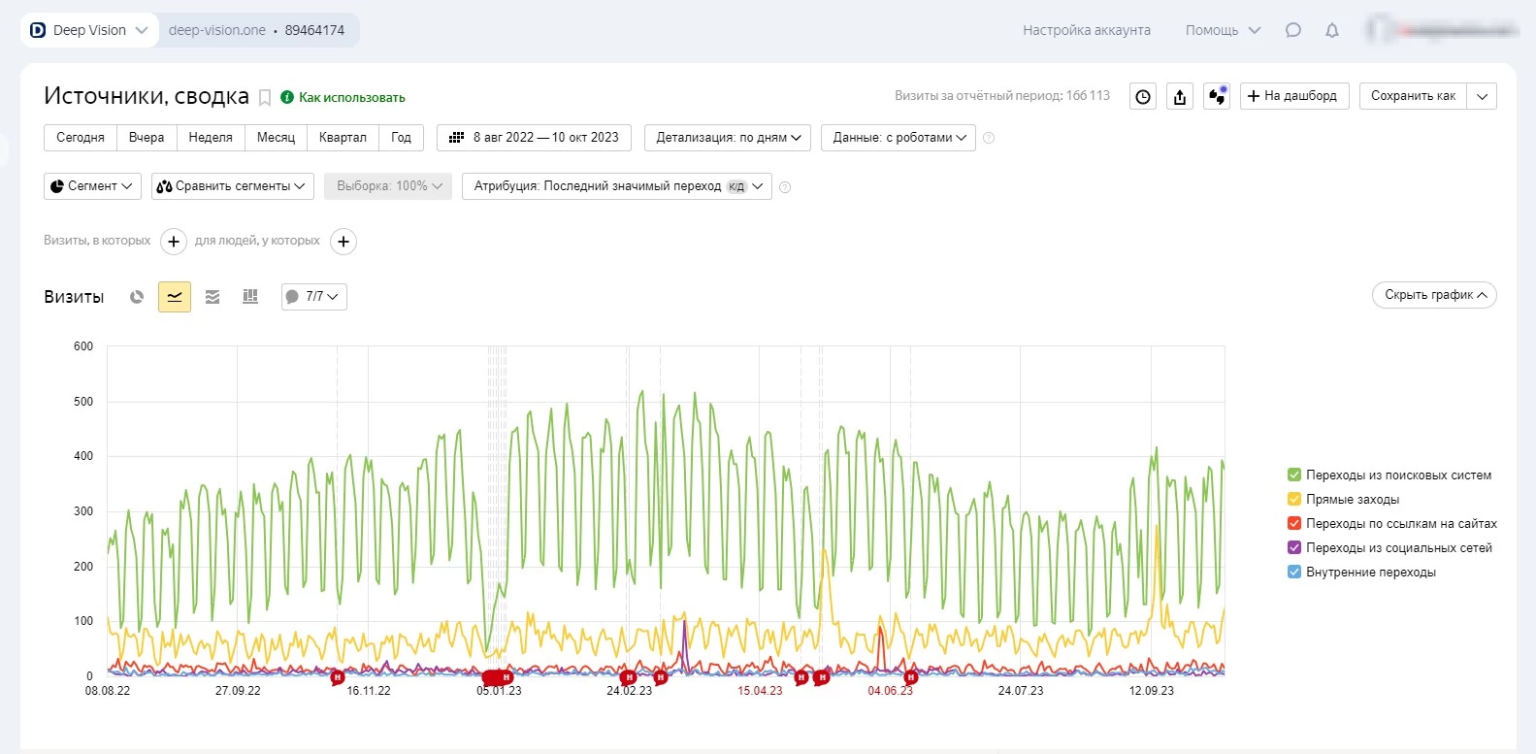Click 'На дашборд' button
This screenshot has height=754, width=1536.
1294,96
